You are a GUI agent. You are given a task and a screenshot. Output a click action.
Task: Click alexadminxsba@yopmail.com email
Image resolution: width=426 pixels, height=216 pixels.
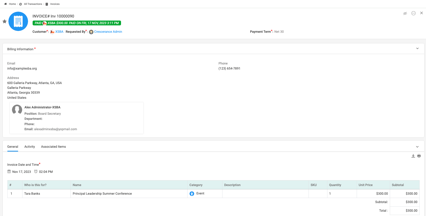point(56,129)
